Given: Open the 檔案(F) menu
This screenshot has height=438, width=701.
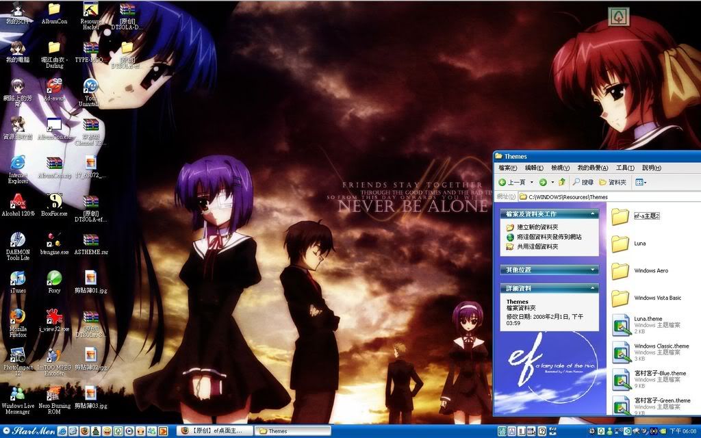Looking at the screenshot, I should point(507,168).
